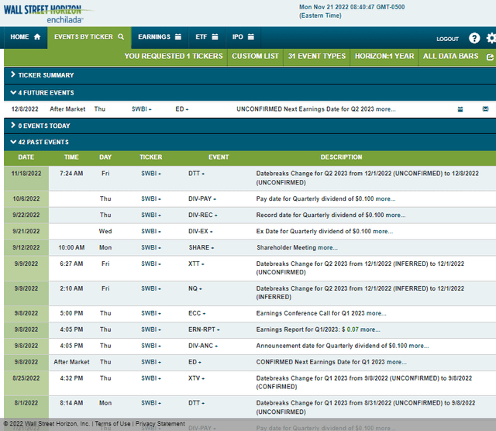The width and height of the screenshot is (496, 431).
Task: Click the email envelope icon for the 12/8/2022 event
Action: click(485, 109)
